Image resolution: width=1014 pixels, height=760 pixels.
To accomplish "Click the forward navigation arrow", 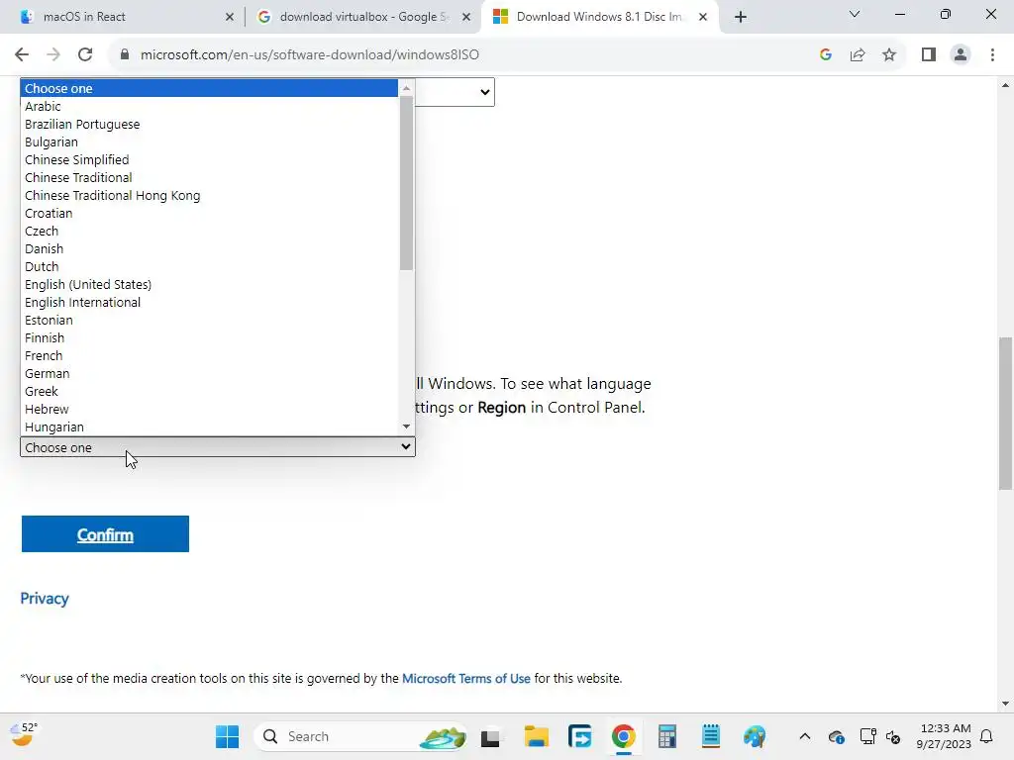I will coord(53,55).
